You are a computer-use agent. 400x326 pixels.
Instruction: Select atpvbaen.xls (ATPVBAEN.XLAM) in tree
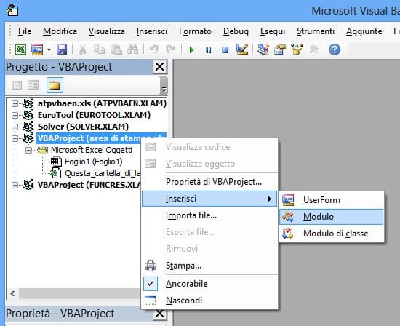pos(102,103)
